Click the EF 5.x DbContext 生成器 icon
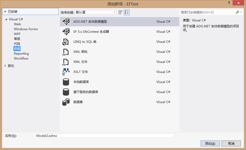Image resolution: width=246 pixels, height=150 pixels. (66, 32)
